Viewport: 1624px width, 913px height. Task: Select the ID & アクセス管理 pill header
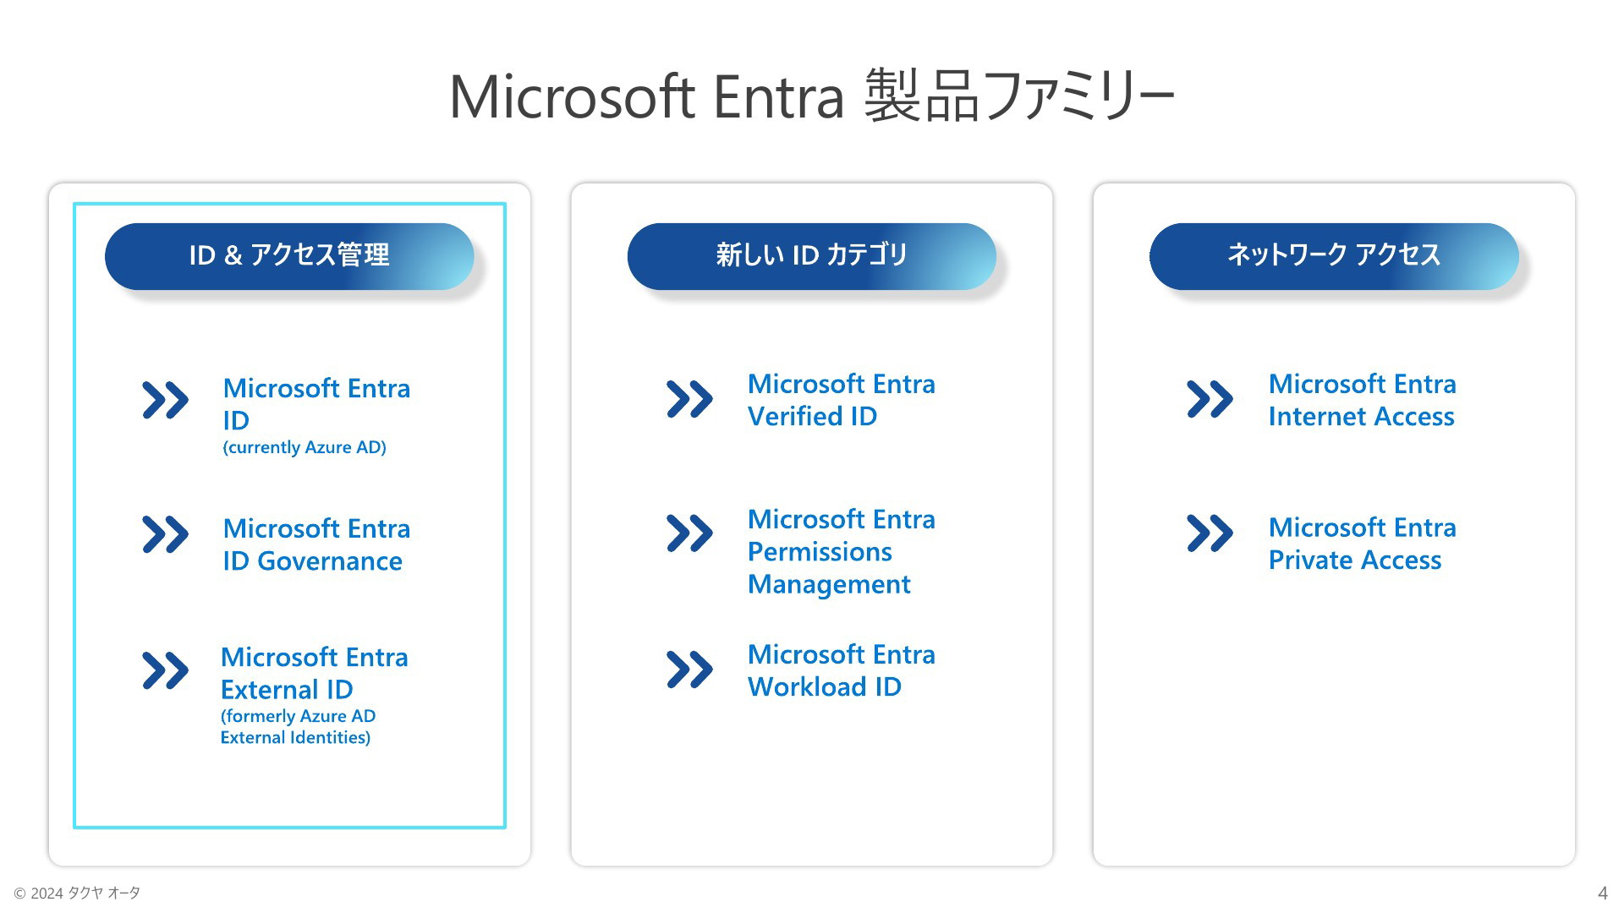(289, 256)
